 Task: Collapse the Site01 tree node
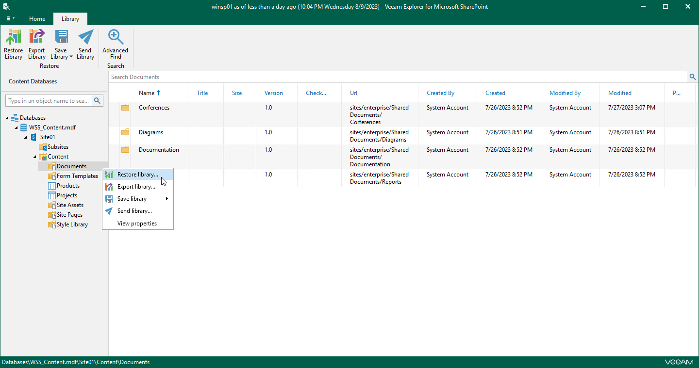pyautogui.click(x=25, y=137)
